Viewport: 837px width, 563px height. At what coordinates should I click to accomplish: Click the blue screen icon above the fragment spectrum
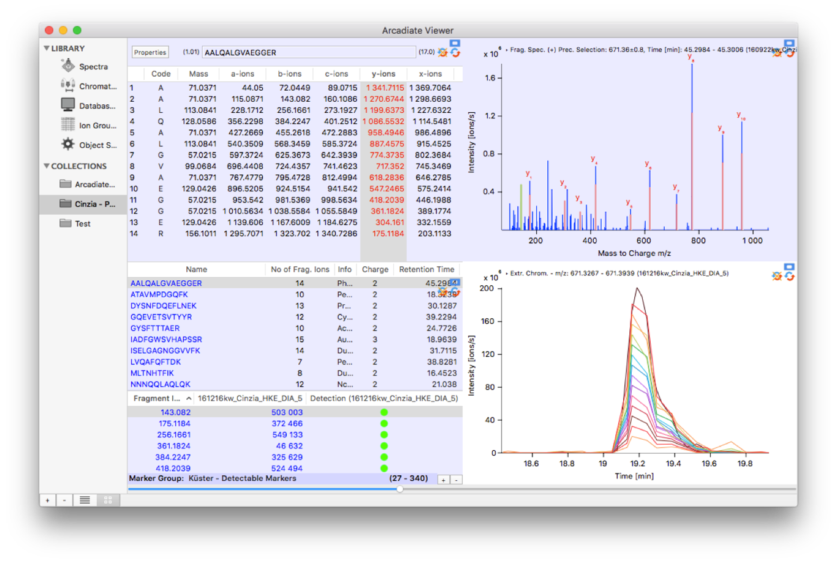coord(789,44)
